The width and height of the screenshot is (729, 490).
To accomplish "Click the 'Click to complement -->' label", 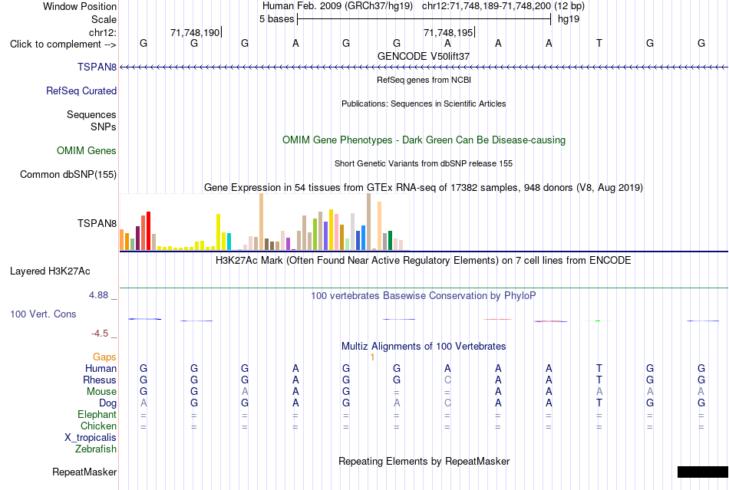I will 63,44.
